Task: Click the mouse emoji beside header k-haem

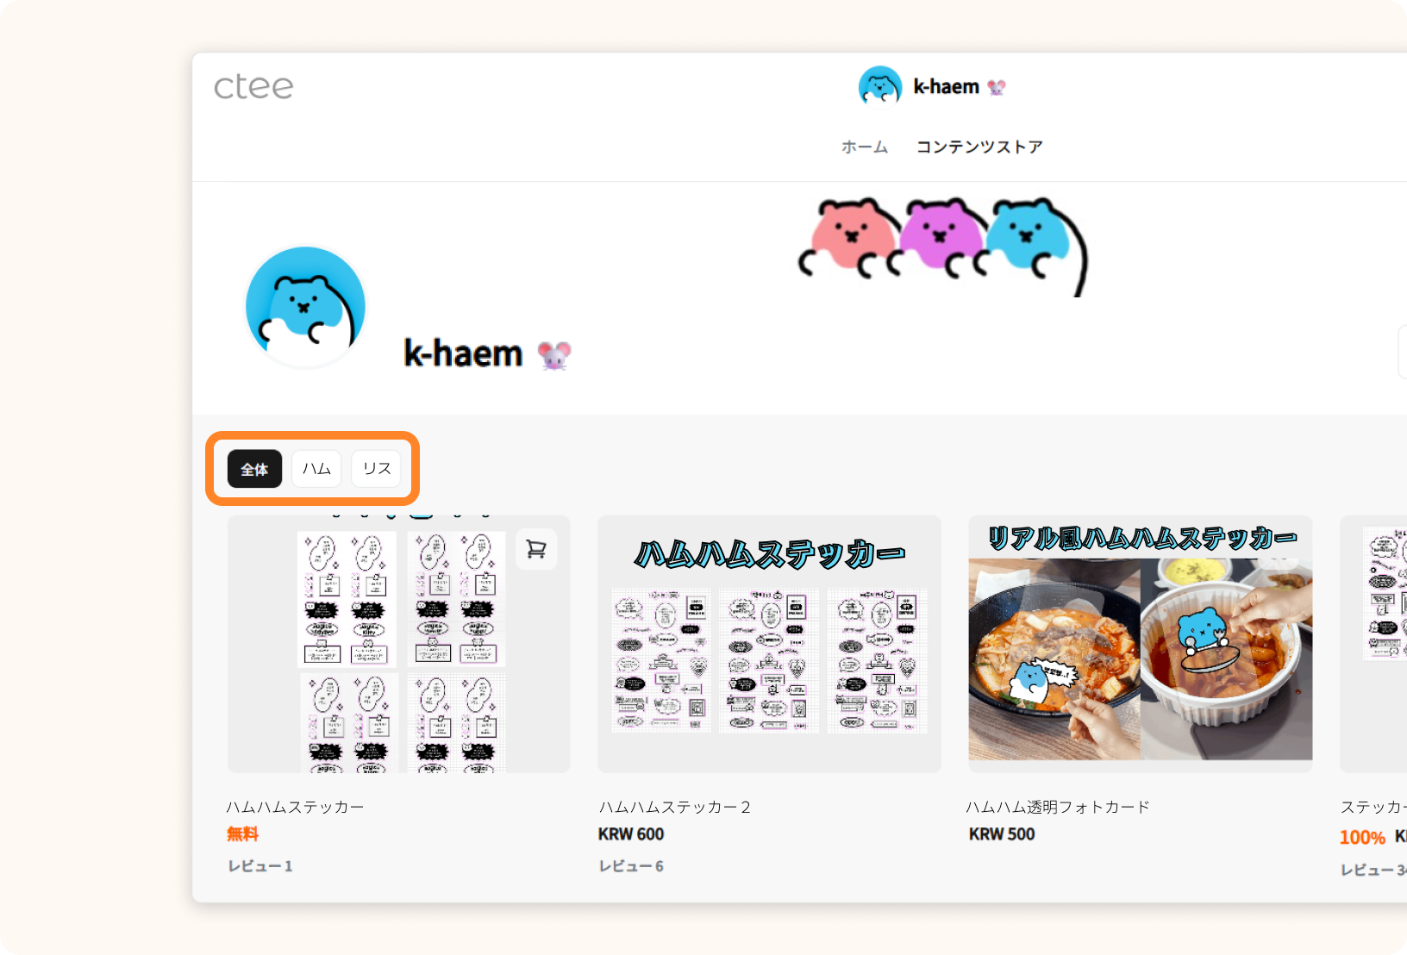Action: (x=997, y=87)
